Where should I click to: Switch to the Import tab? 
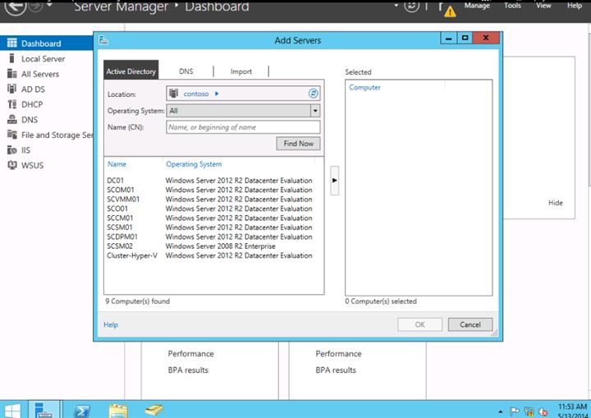241,71
